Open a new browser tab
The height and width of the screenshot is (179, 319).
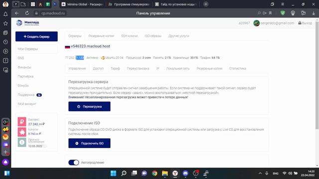tap(206, 4)
